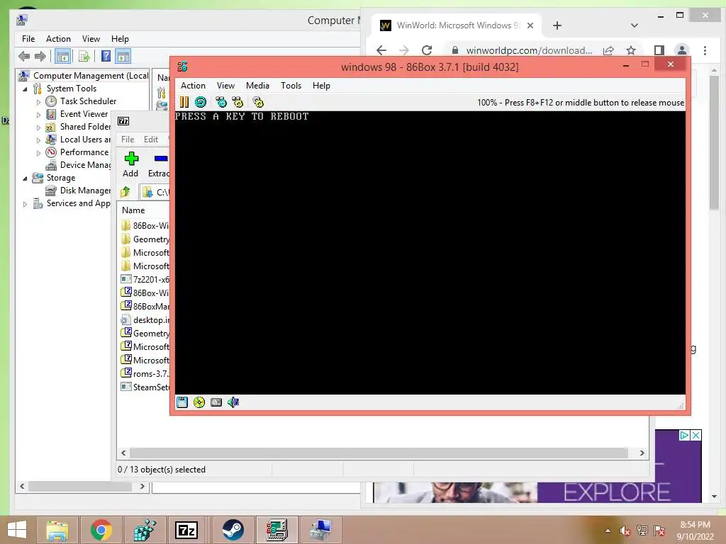Toggle console tree toolbar icon

[62, 57]
